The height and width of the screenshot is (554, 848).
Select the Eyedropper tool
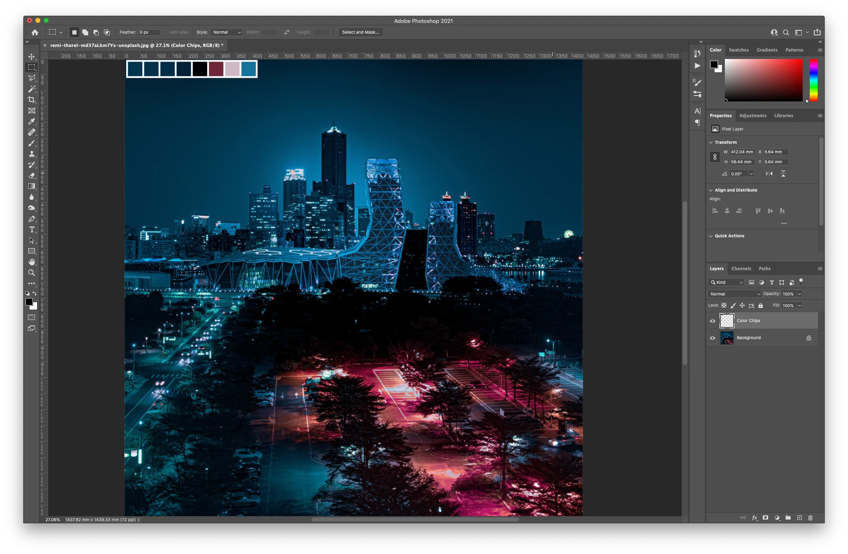(x=32, y=121)
